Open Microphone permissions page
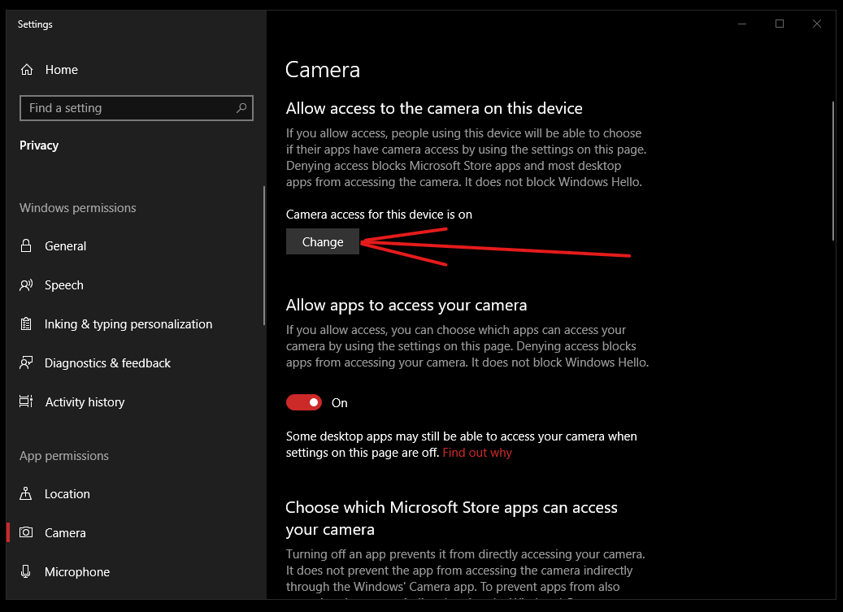The height and width of the screenshot is (612, 843). coord(77,572)
